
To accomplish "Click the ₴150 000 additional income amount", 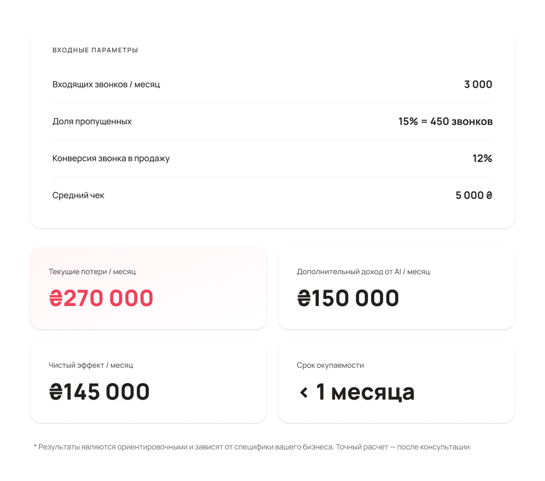I will pos(348,299).
